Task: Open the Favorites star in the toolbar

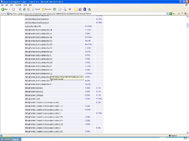Action: pos(46,9)
